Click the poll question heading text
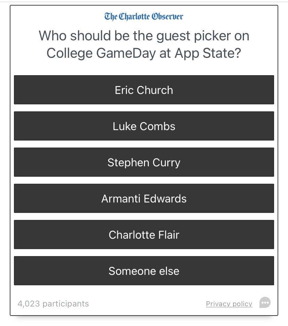Screen dimensions: 288x326 click(x=144, y=45)
